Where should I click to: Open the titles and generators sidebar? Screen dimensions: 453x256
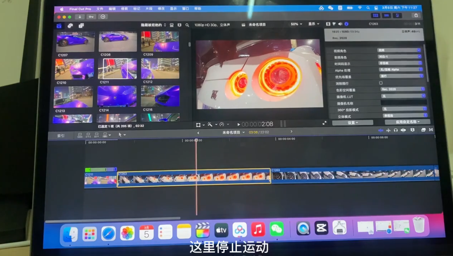coord(81,26)
